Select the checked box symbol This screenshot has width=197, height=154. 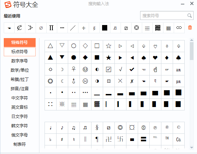(109, 69)
